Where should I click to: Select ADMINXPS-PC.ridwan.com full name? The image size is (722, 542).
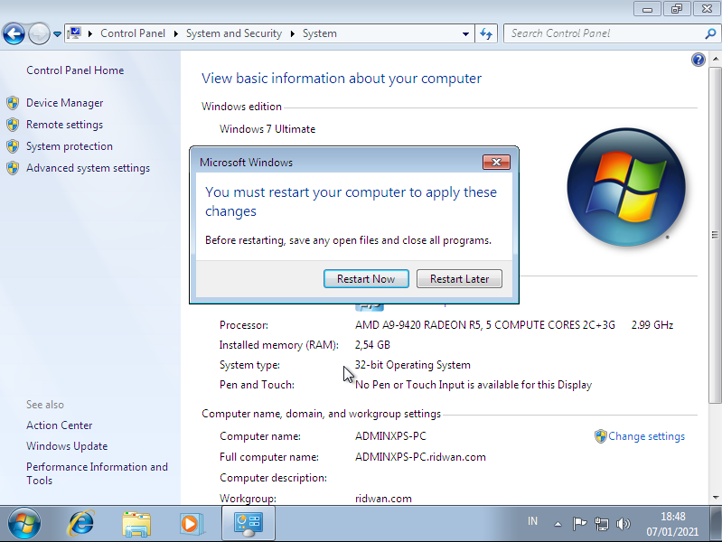click(420, 457)
